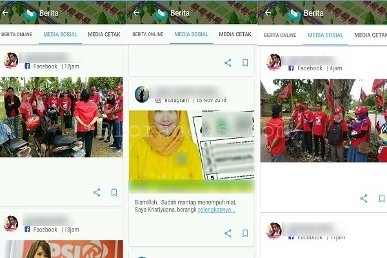Click Instagram icon on 15 Nov 2018 post
The width and height of the screenshot is (387, 258).
159,100
